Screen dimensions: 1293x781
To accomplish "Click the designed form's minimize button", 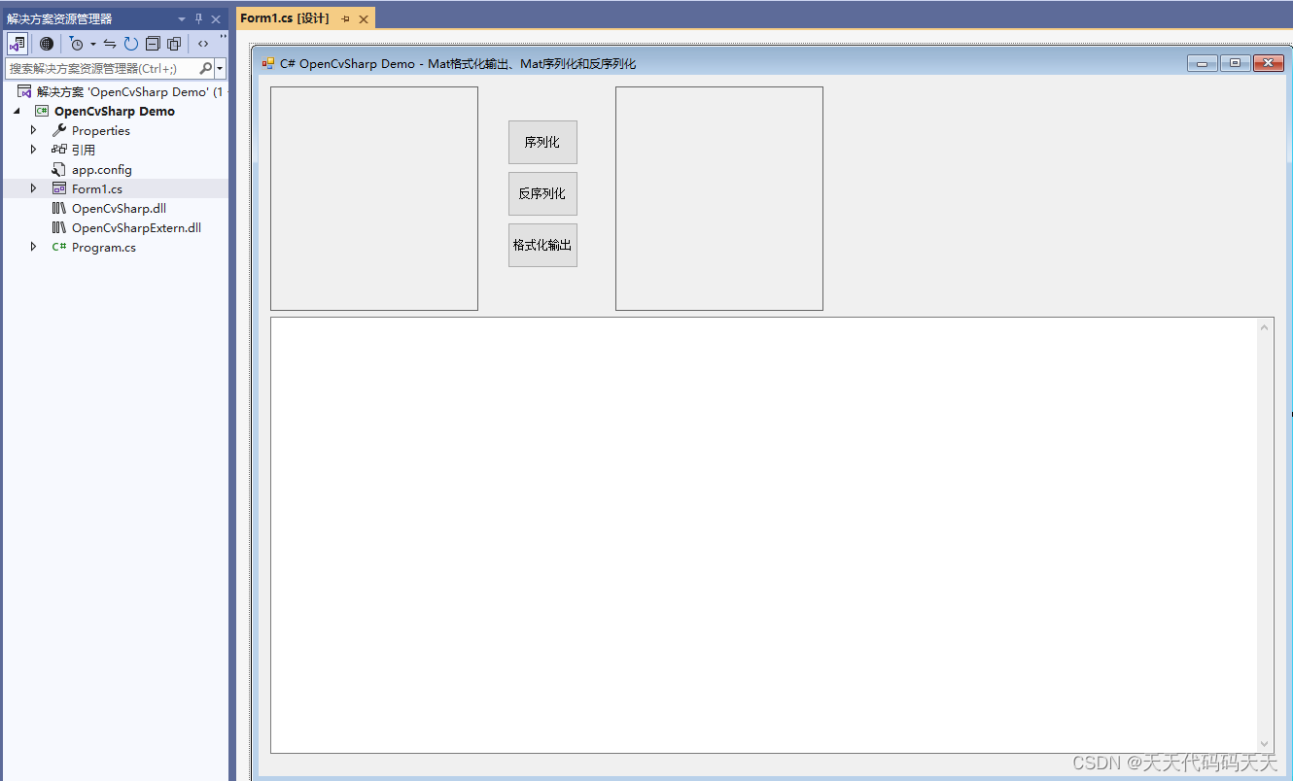I will 1203,63.
